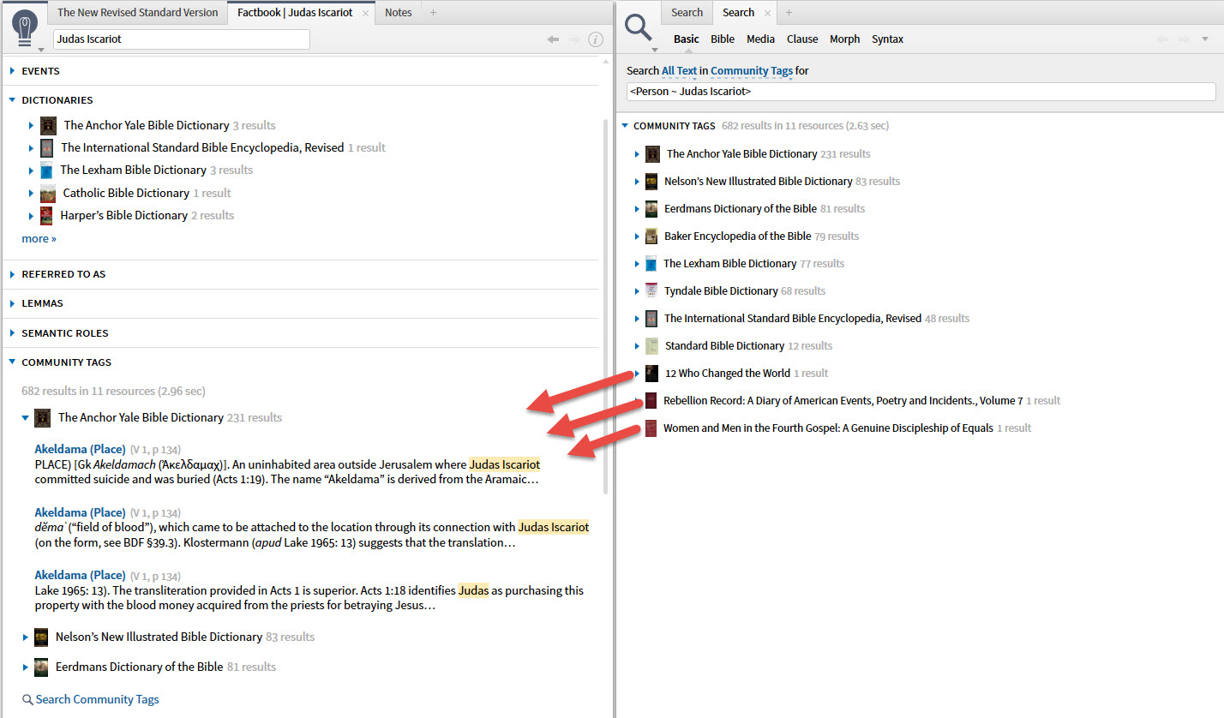Click Factbook panel info icon

coord(596,39)
